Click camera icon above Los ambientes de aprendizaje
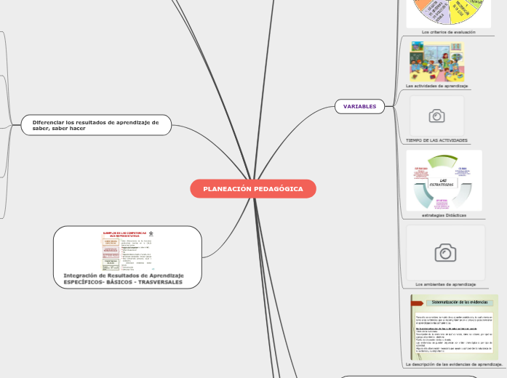The width and height of the screenshot is (507, 378). [x=445, y=252]
